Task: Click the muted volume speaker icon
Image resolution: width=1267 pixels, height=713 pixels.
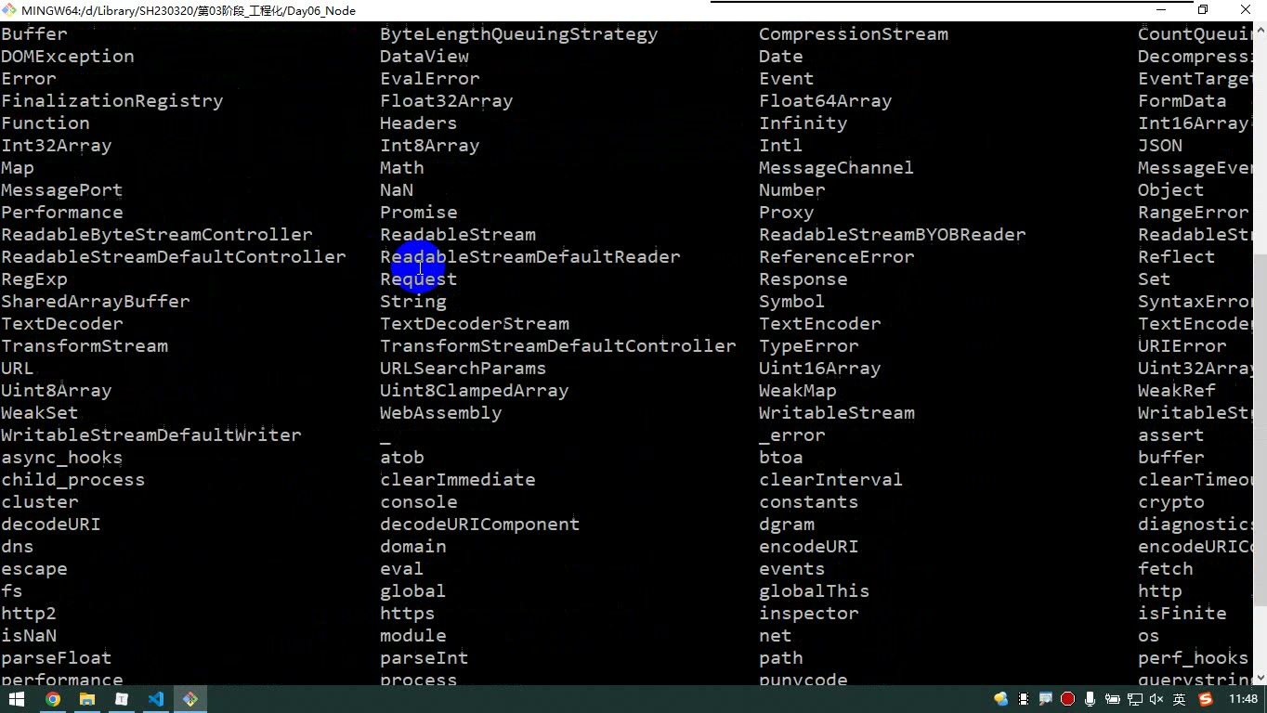Action: pos(1156,699)
